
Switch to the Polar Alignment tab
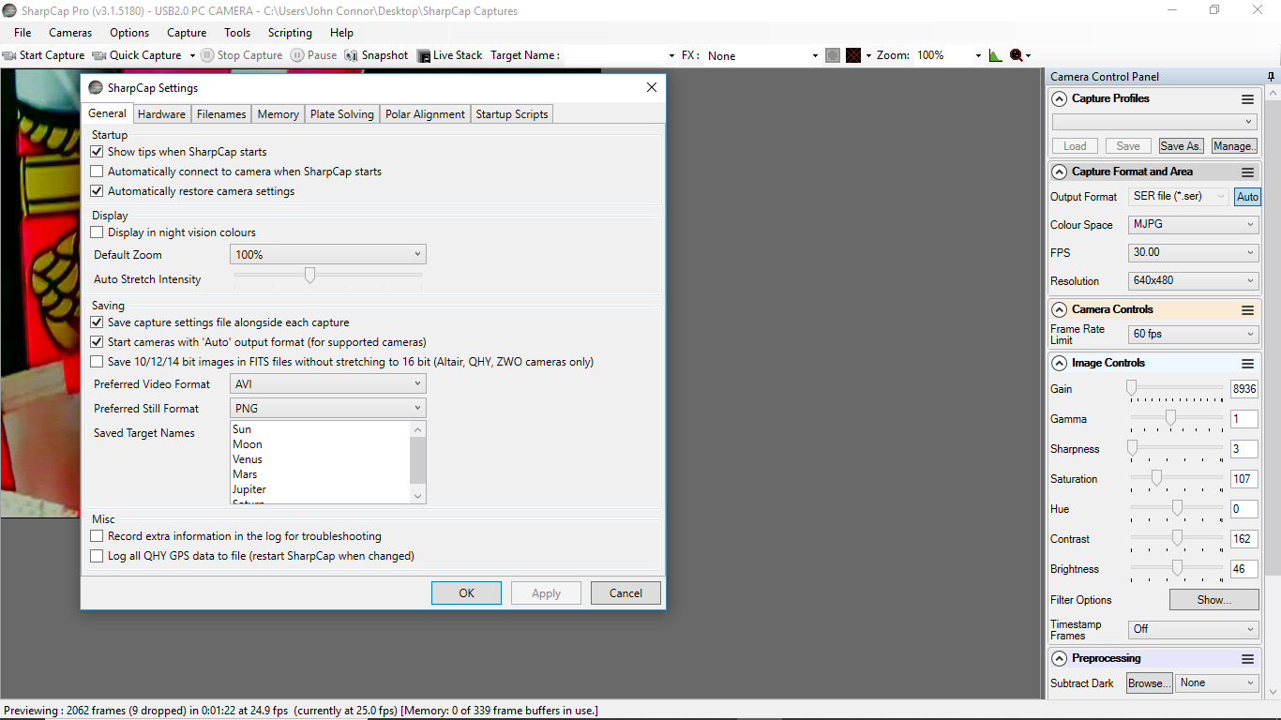425,114
